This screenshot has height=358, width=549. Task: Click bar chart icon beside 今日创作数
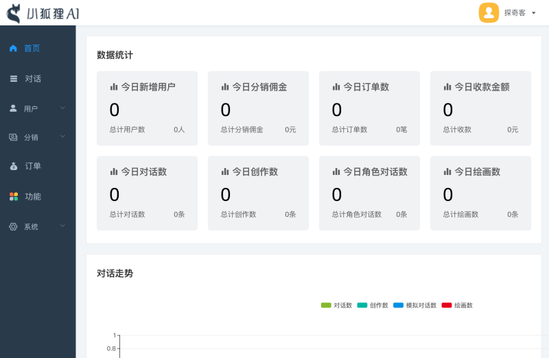click(225, 171)
